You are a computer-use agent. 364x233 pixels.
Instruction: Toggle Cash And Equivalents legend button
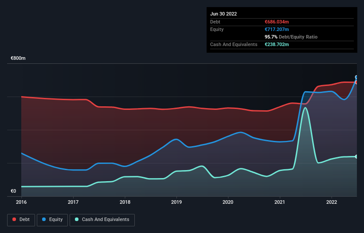102,220
